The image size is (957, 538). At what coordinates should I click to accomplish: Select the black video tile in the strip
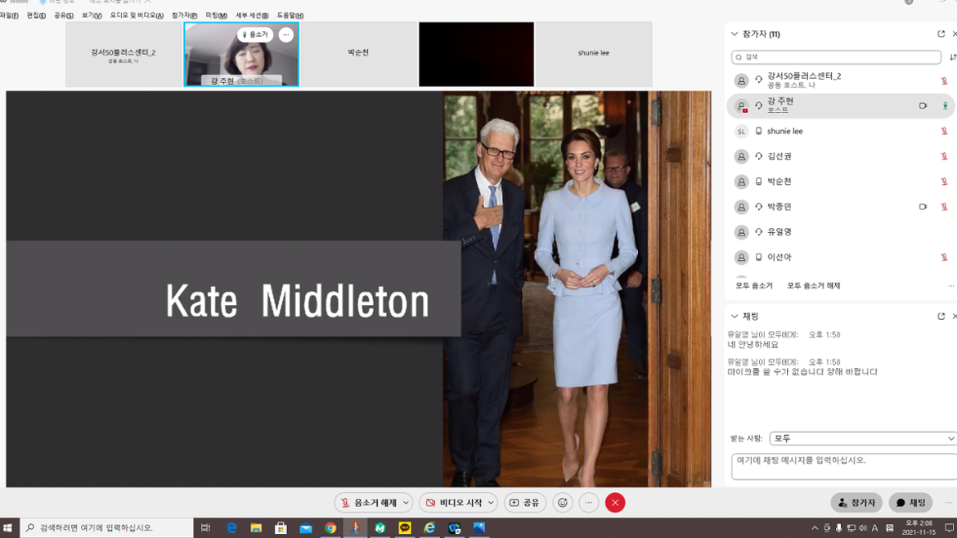coord(476,54)
